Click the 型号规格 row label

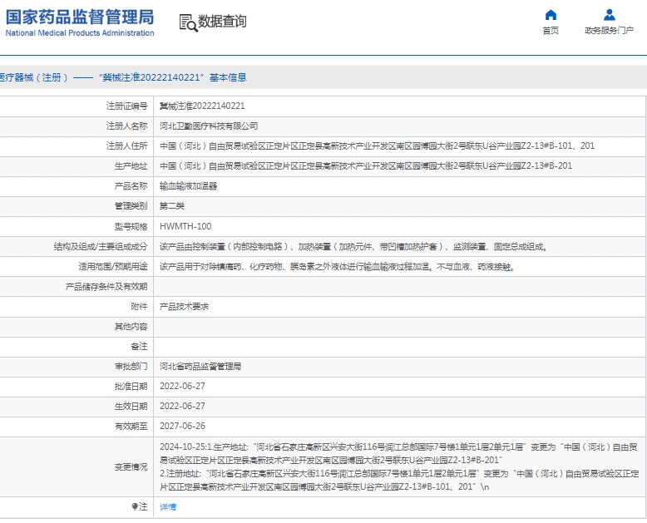131,226
